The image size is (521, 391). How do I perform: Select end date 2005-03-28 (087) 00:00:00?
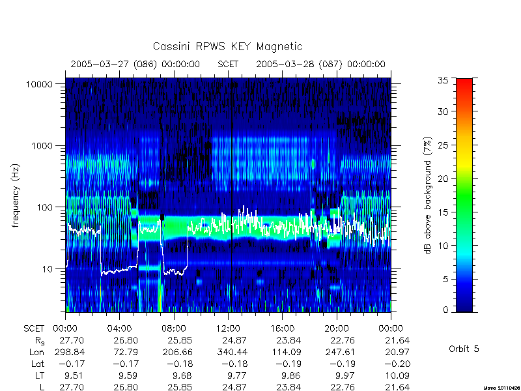320,64
